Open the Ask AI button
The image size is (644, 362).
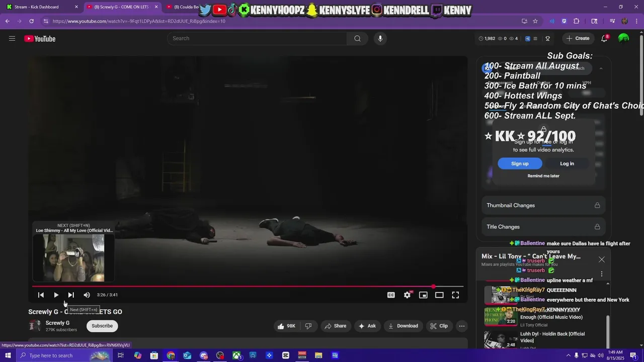[367, 326]
